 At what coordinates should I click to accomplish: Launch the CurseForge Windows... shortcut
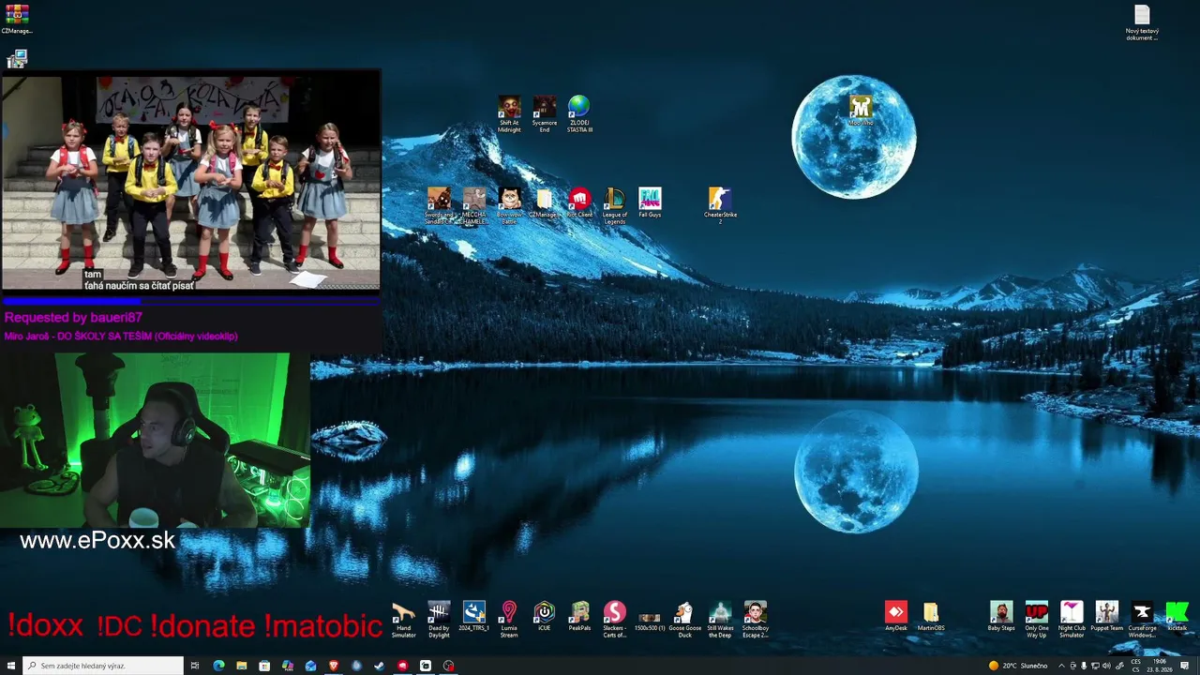[1142, 620]
